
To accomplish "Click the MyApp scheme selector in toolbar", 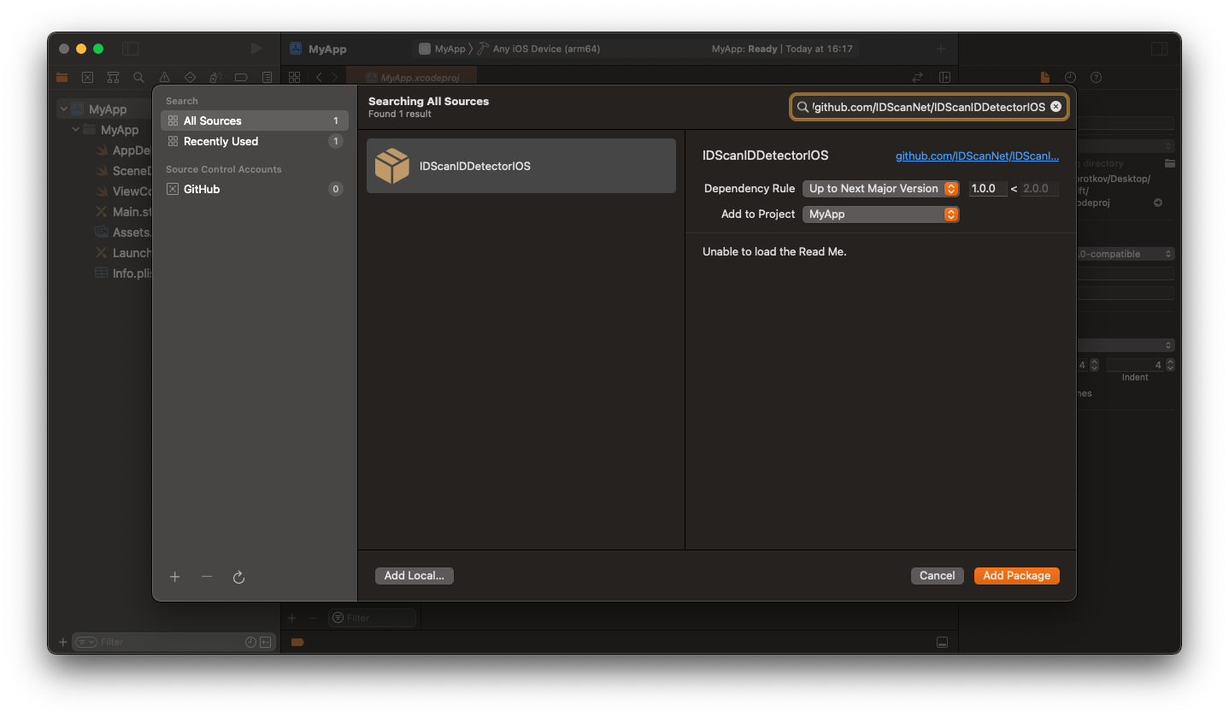I will point(442,49).
